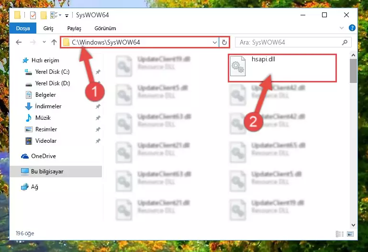Click the Properties quick access icon
Screen dimensions: 368x252
[x=33, y=15]
